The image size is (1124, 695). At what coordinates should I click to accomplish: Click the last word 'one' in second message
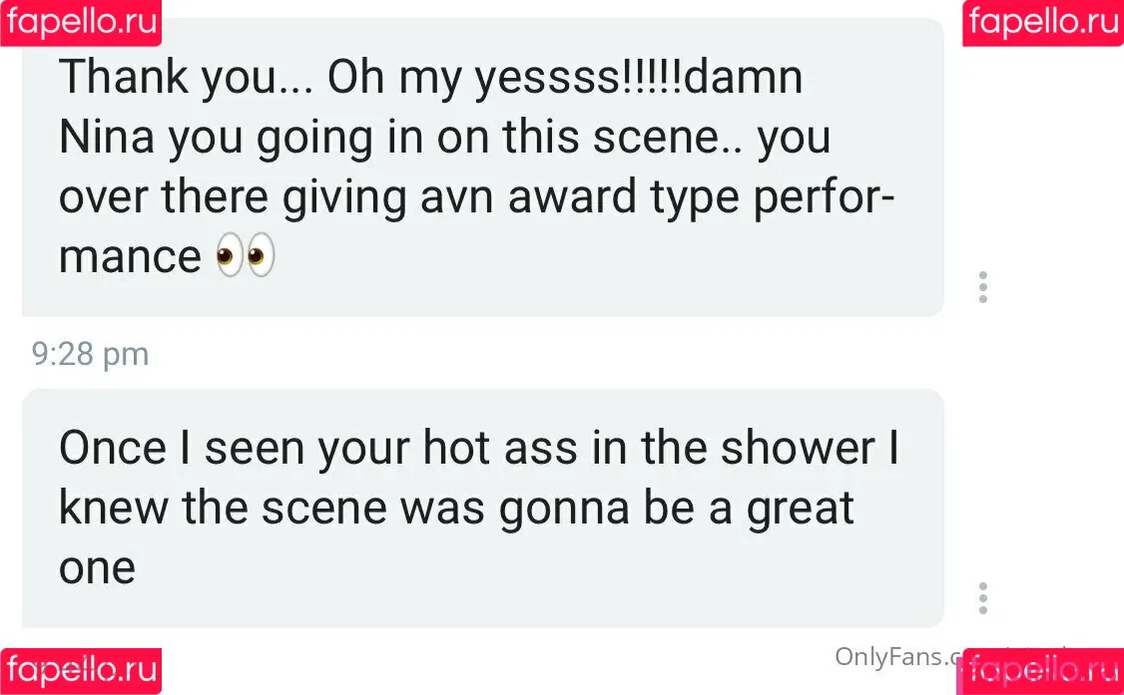click(97, 569)
